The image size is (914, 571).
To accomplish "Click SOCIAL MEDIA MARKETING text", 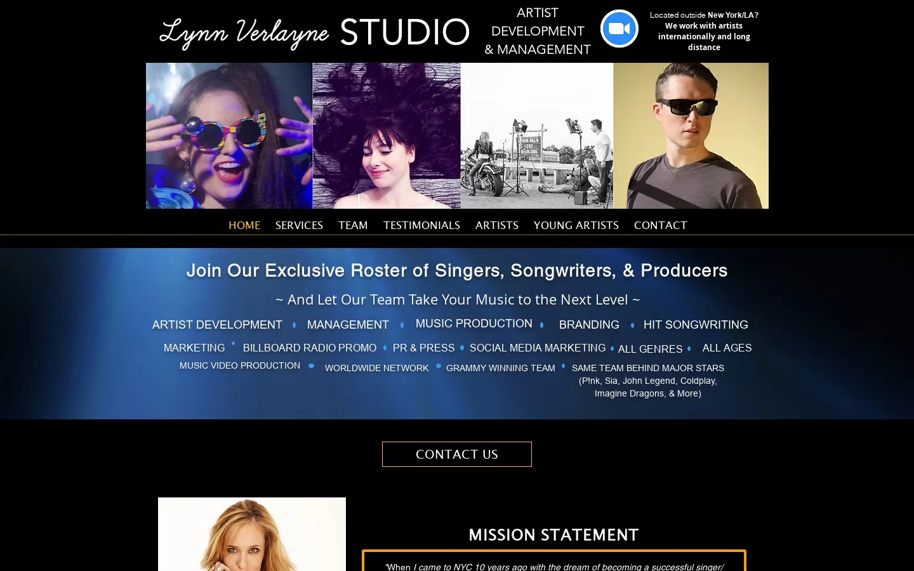I will coord(538,348).
